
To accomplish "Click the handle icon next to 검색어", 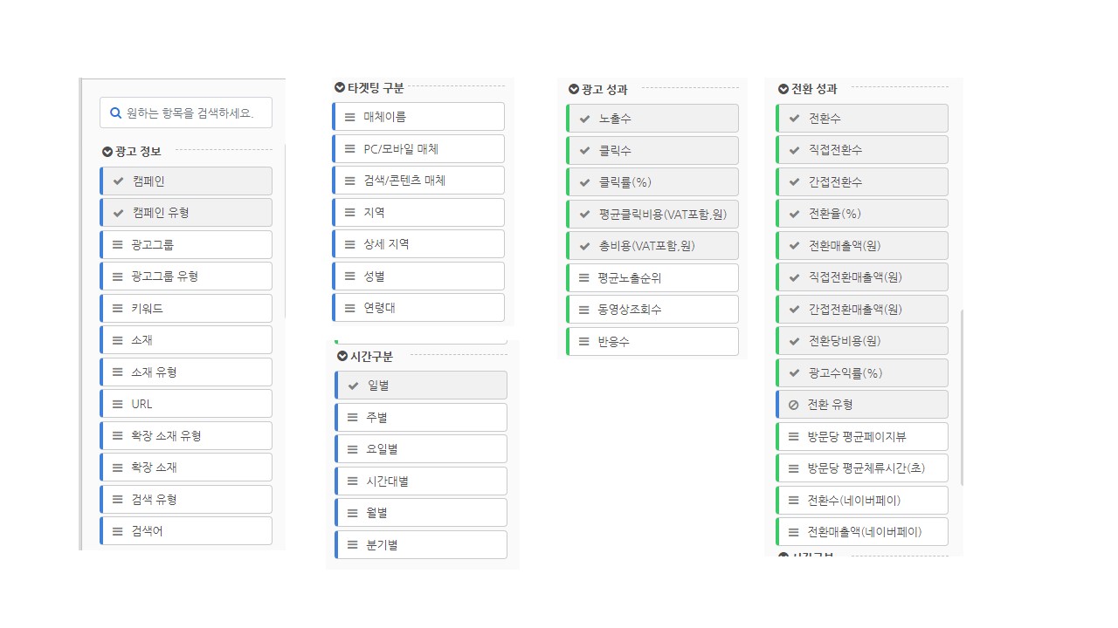I will tap(118, 531).
